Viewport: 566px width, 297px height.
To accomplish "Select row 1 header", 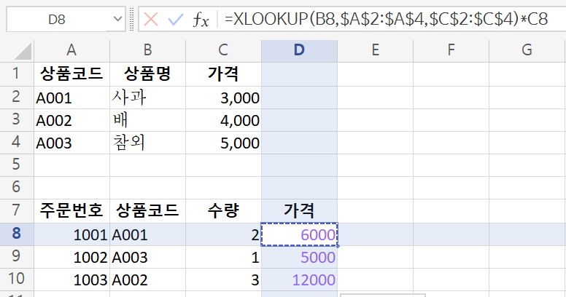I will 17,74.
